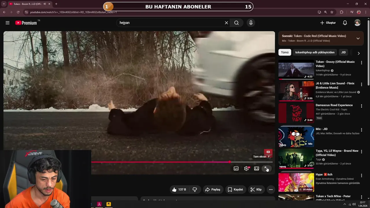This screenshot has width=370, height=208.
Task: Start voice search with the microphone
Action: tap(251, 23)
